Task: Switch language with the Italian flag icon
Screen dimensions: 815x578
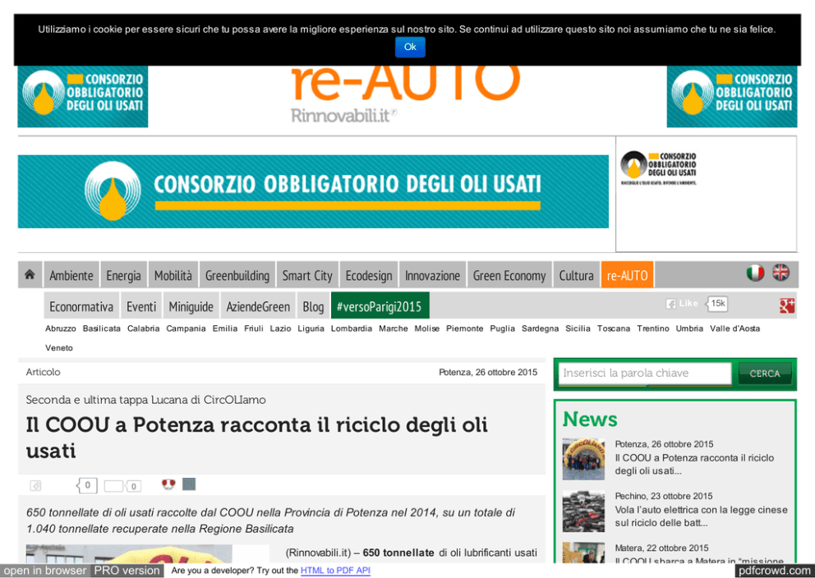Action: click(755, 273)
